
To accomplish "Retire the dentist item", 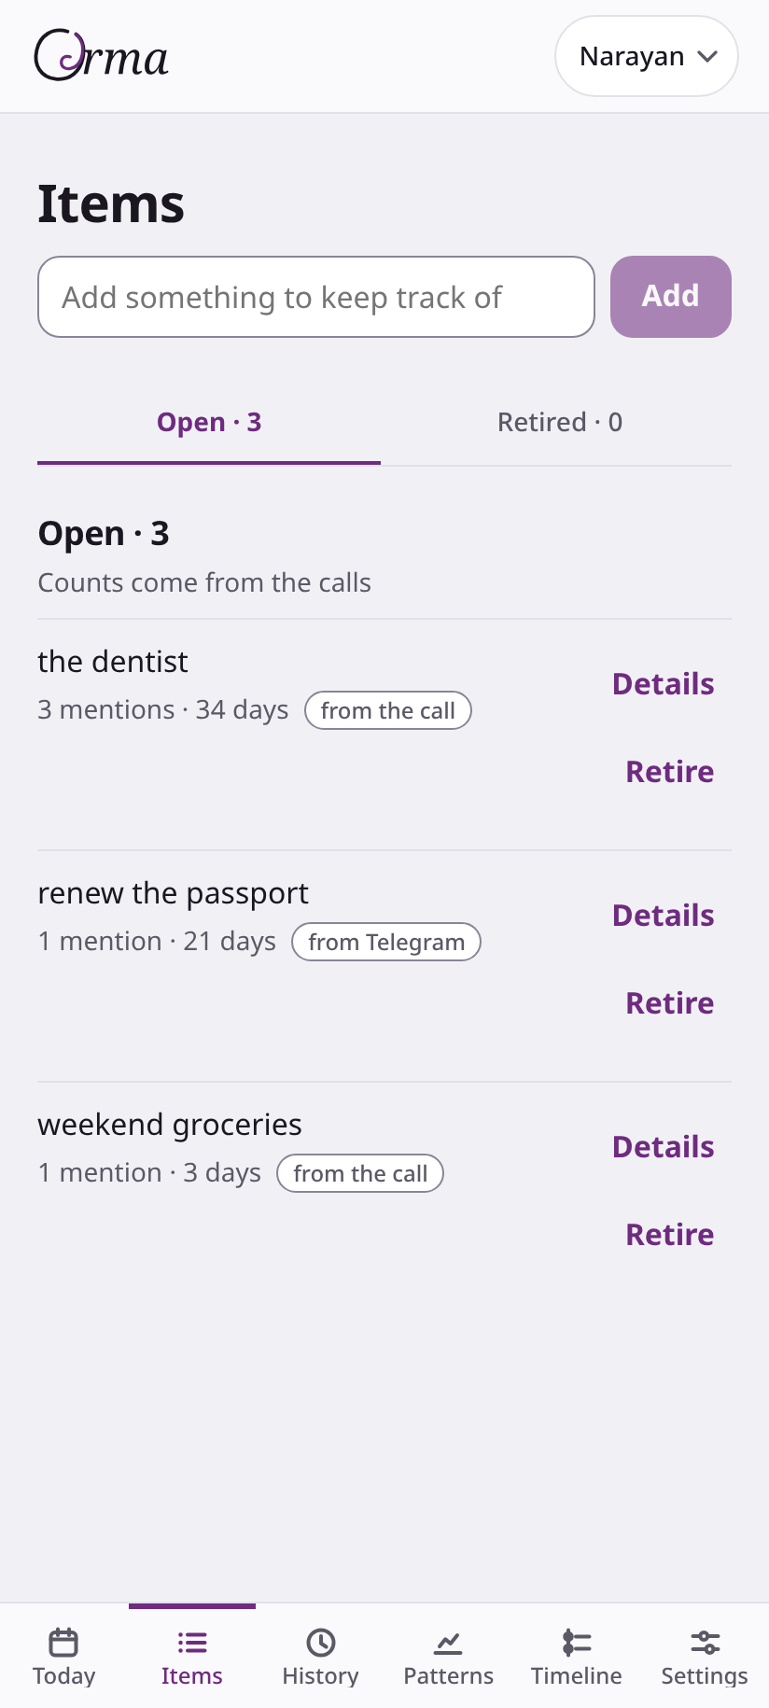I will 670,772.
